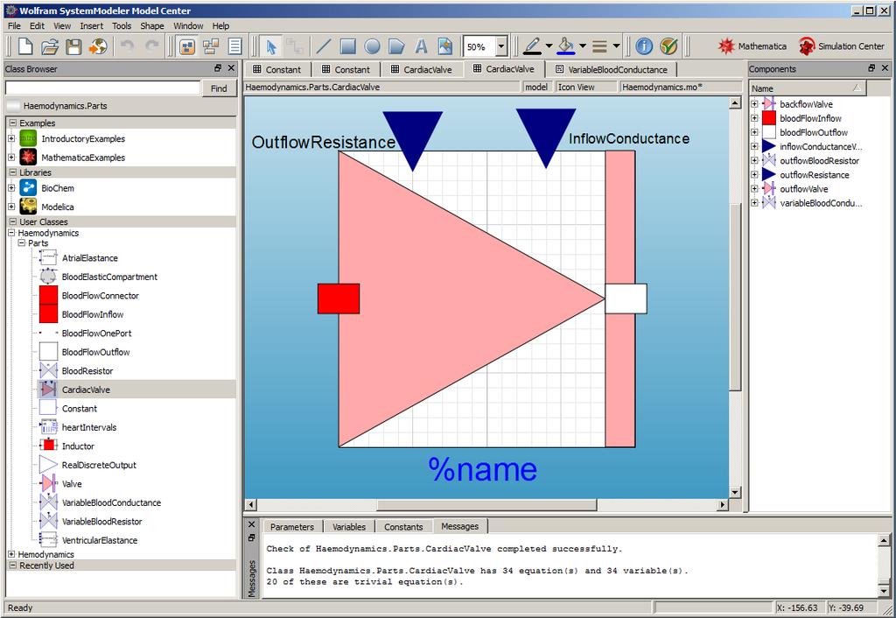This screenshot has height=618, width=896.
Task: Open Mathematica from the toolbar
Action: coord(752,46)
